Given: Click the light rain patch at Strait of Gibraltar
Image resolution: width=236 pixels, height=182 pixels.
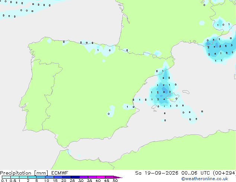Looking at the screenshot, I should pyautogui.click(x=69, y=152).
